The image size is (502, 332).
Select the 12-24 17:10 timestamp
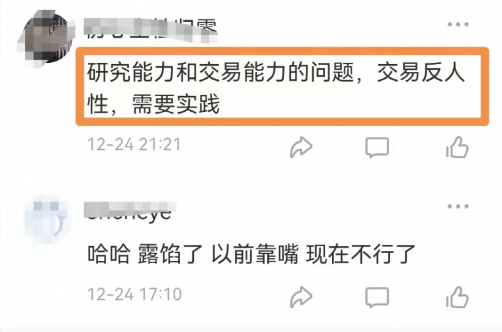pyautogui.click(x=134, y=294)
